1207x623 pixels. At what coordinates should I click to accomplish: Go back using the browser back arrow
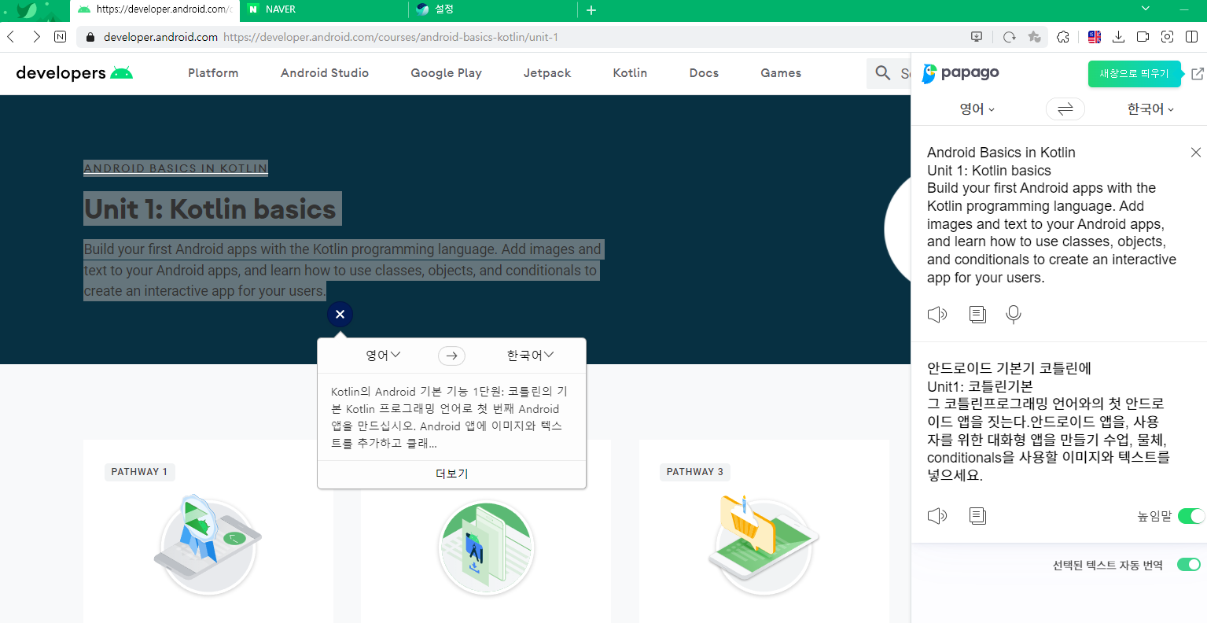point(11,37)
